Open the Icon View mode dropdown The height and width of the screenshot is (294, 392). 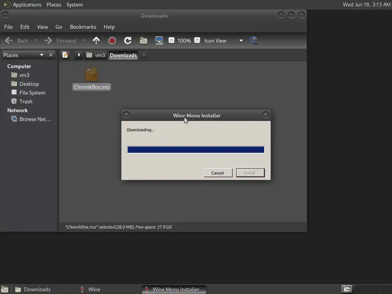pyautogui.click(x=223, y=41)
